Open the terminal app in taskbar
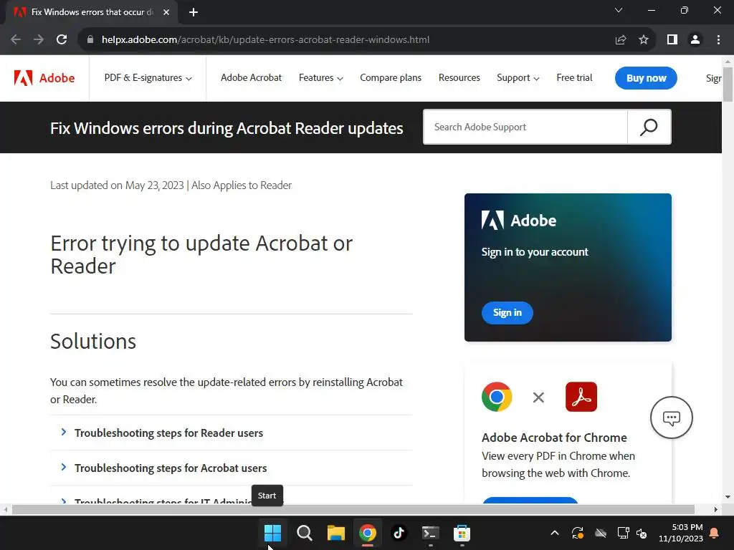Screen dimensions: 734x550 click(430, 533)
